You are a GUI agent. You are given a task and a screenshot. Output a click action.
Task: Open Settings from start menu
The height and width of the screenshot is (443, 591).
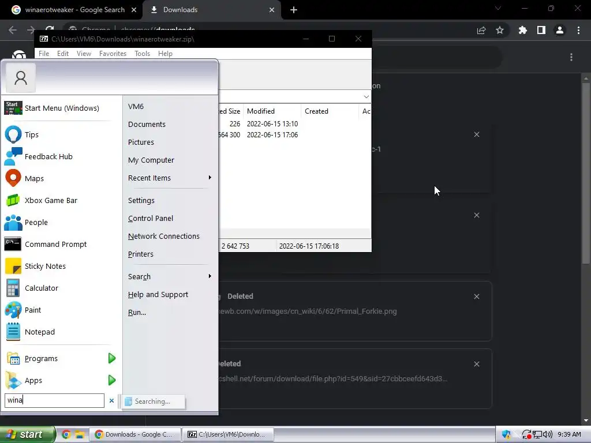(x=141, y=200)
